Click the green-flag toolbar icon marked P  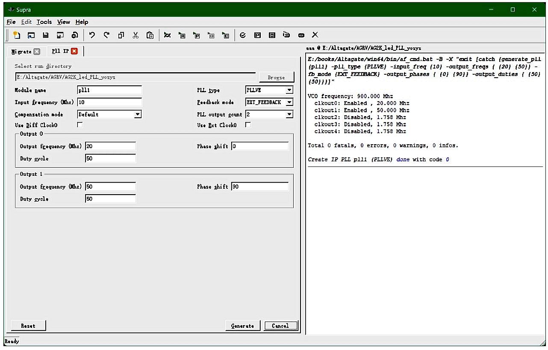click(x=197, y=35)
